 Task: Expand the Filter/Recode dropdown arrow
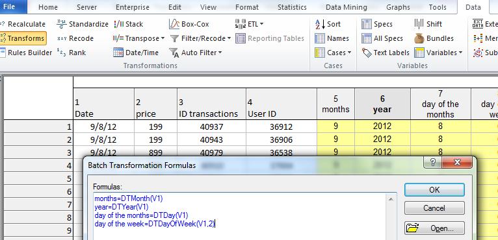229,39
